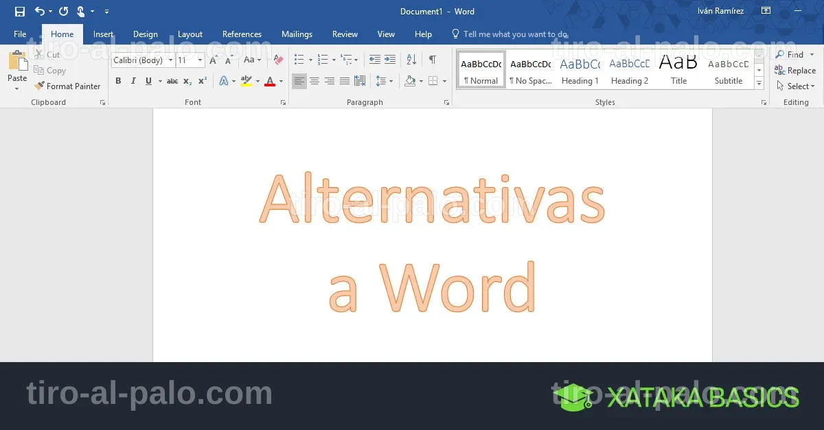Increase paragraph indent

390,60
